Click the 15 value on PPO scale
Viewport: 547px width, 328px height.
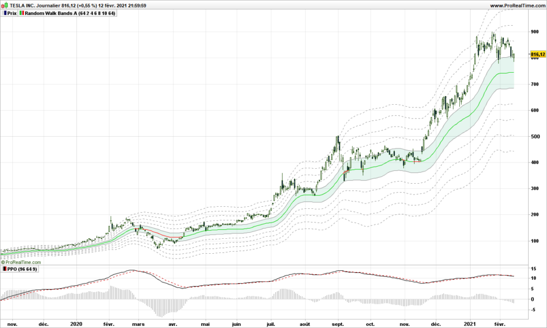pyautogui.click(x=534, y=269)
